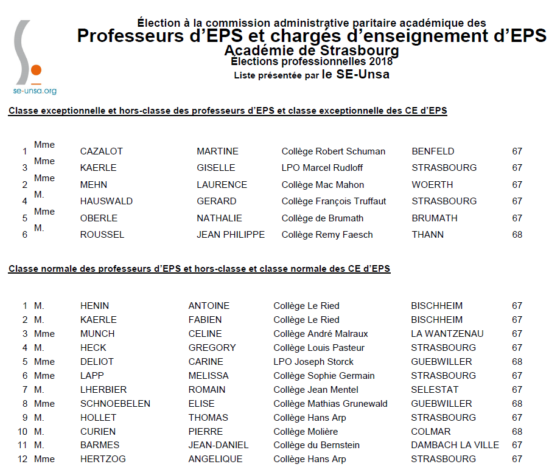Click the "Classe normale des professeurs d'EPS" heading
The width and height of the screenshot is (549, 467).
click(x=199, y=268)
